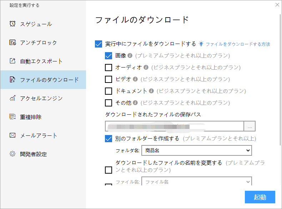The image size is (282, 209).
Task: Open the ファイルをダウンロードする方法 link
Action: point(237,44)
